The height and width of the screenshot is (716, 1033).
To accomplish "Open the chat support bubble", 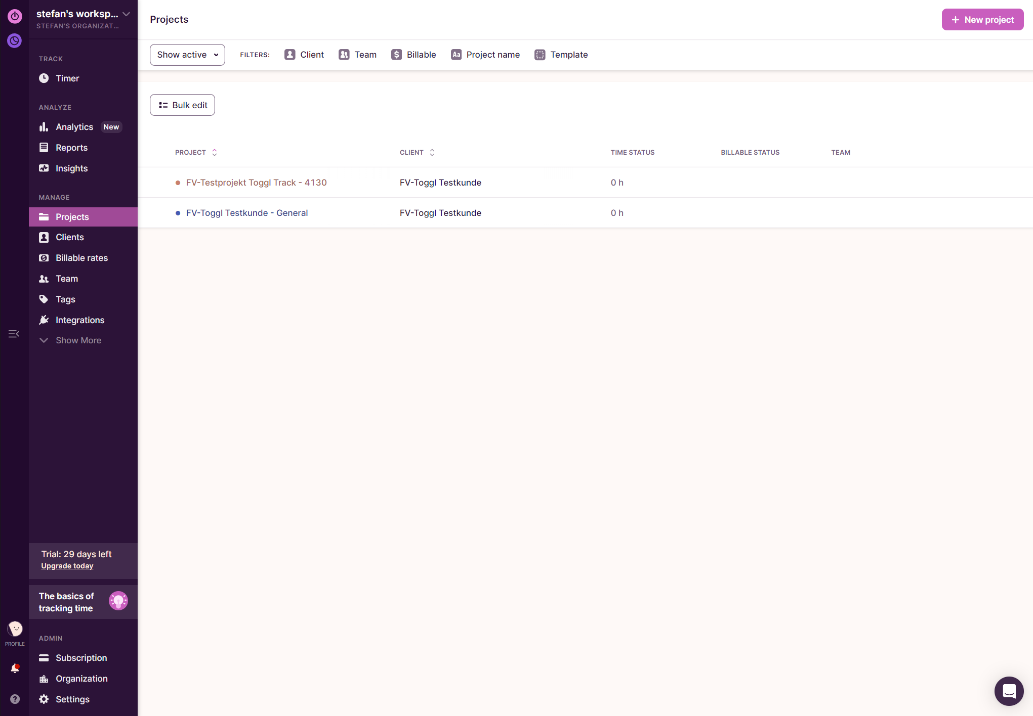I will coord(1009,691).
